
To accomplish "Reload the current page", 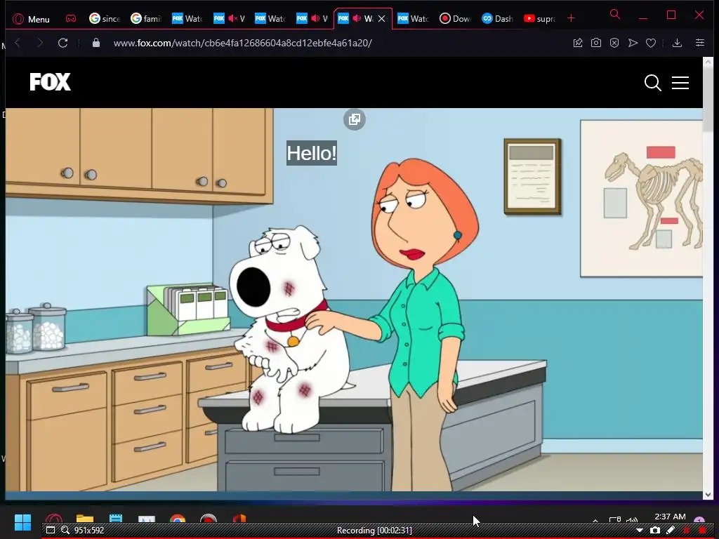I will point(62,43).
